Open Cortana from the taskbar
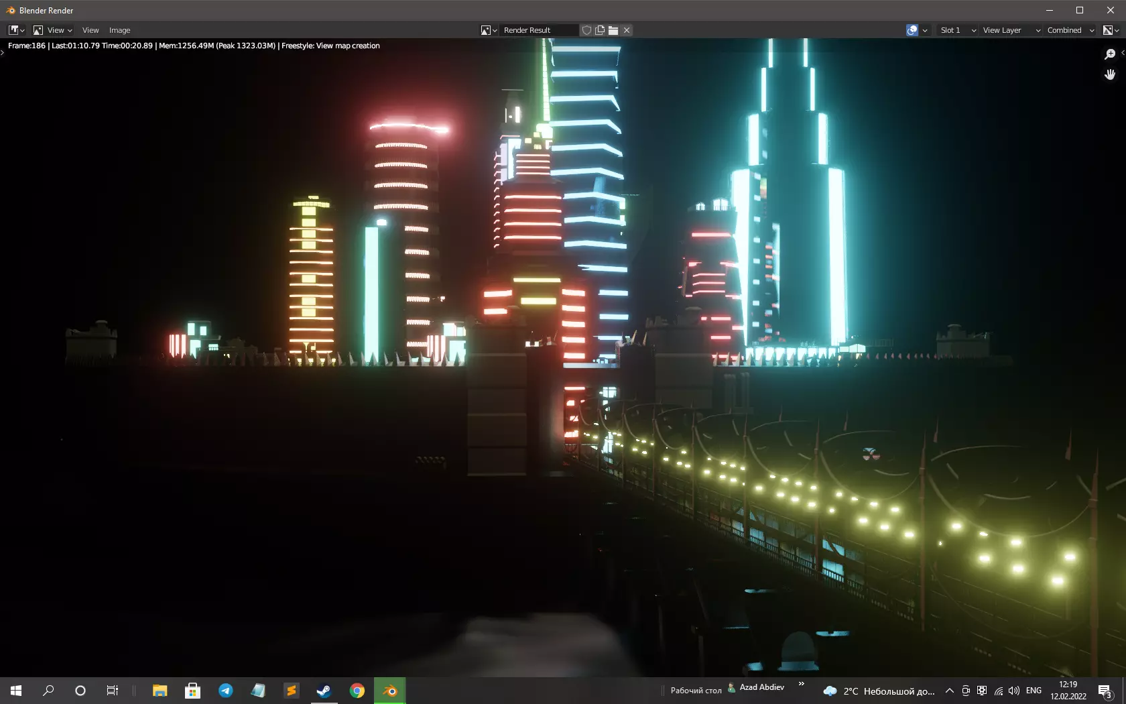This screenshot has height=704, width=1126. point(80,691)
